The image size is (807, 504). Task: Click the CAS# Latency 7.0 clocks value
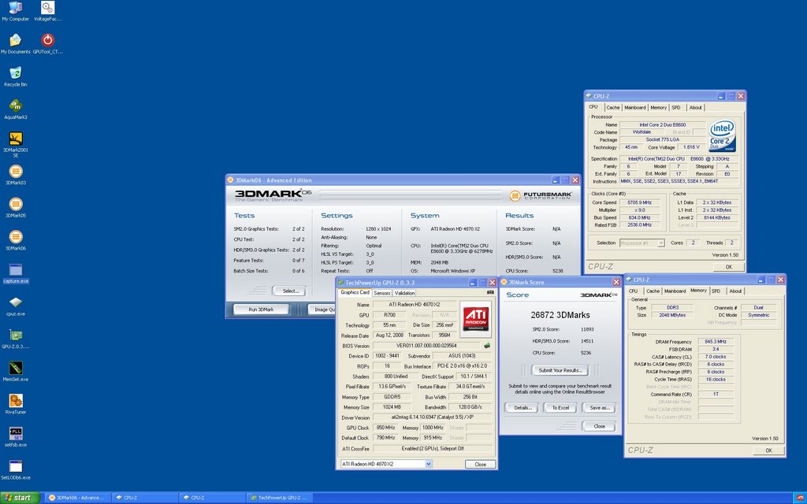pyautogui.click(x=716, y=357)
